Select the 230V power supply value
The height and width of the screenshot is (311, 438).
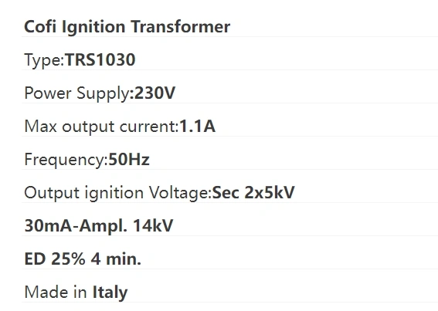(154, 93)
